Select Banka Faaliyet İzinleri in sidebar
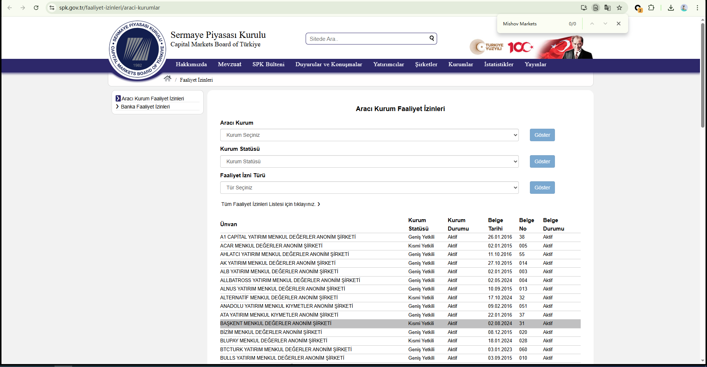This screenshot has height=367, width=707. click(x=145, y=107)
